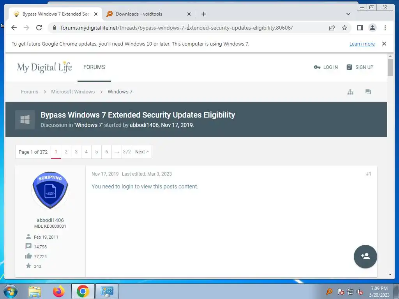Screen dimensions: 399x299
Task: Open the FORUMS navigation item
Action: pyautogui.click(x=94, y=67)
